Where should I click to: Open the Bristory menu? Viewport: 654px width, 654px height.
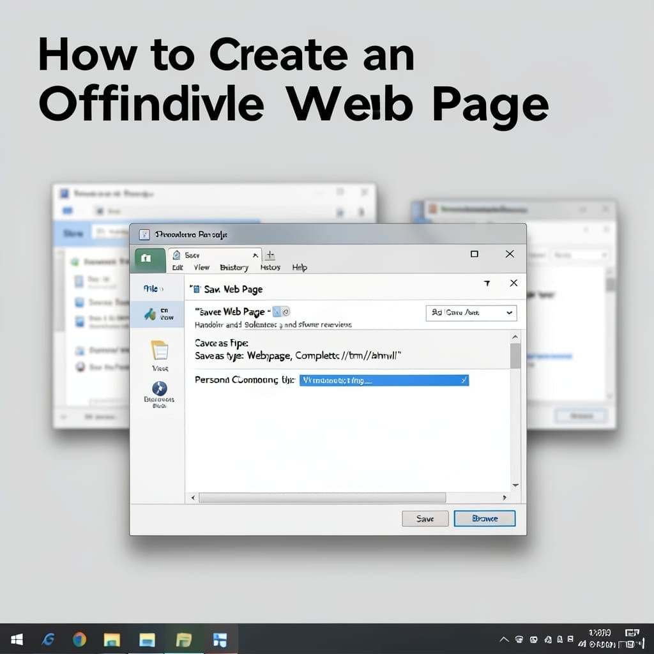(x=234, y=268)
